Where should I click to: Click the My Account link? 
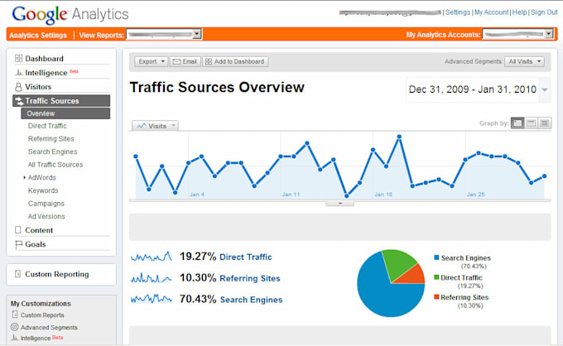(492, 12)
